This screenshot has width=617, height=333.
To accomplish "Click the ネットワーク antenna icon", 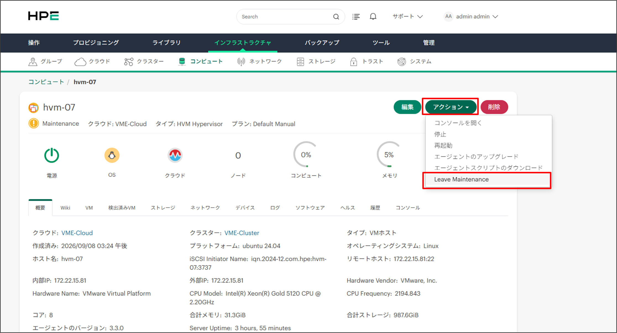I will 241,62.
